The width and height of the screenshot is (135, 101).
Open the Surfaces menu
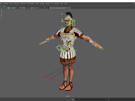click(x=42, y=4)
